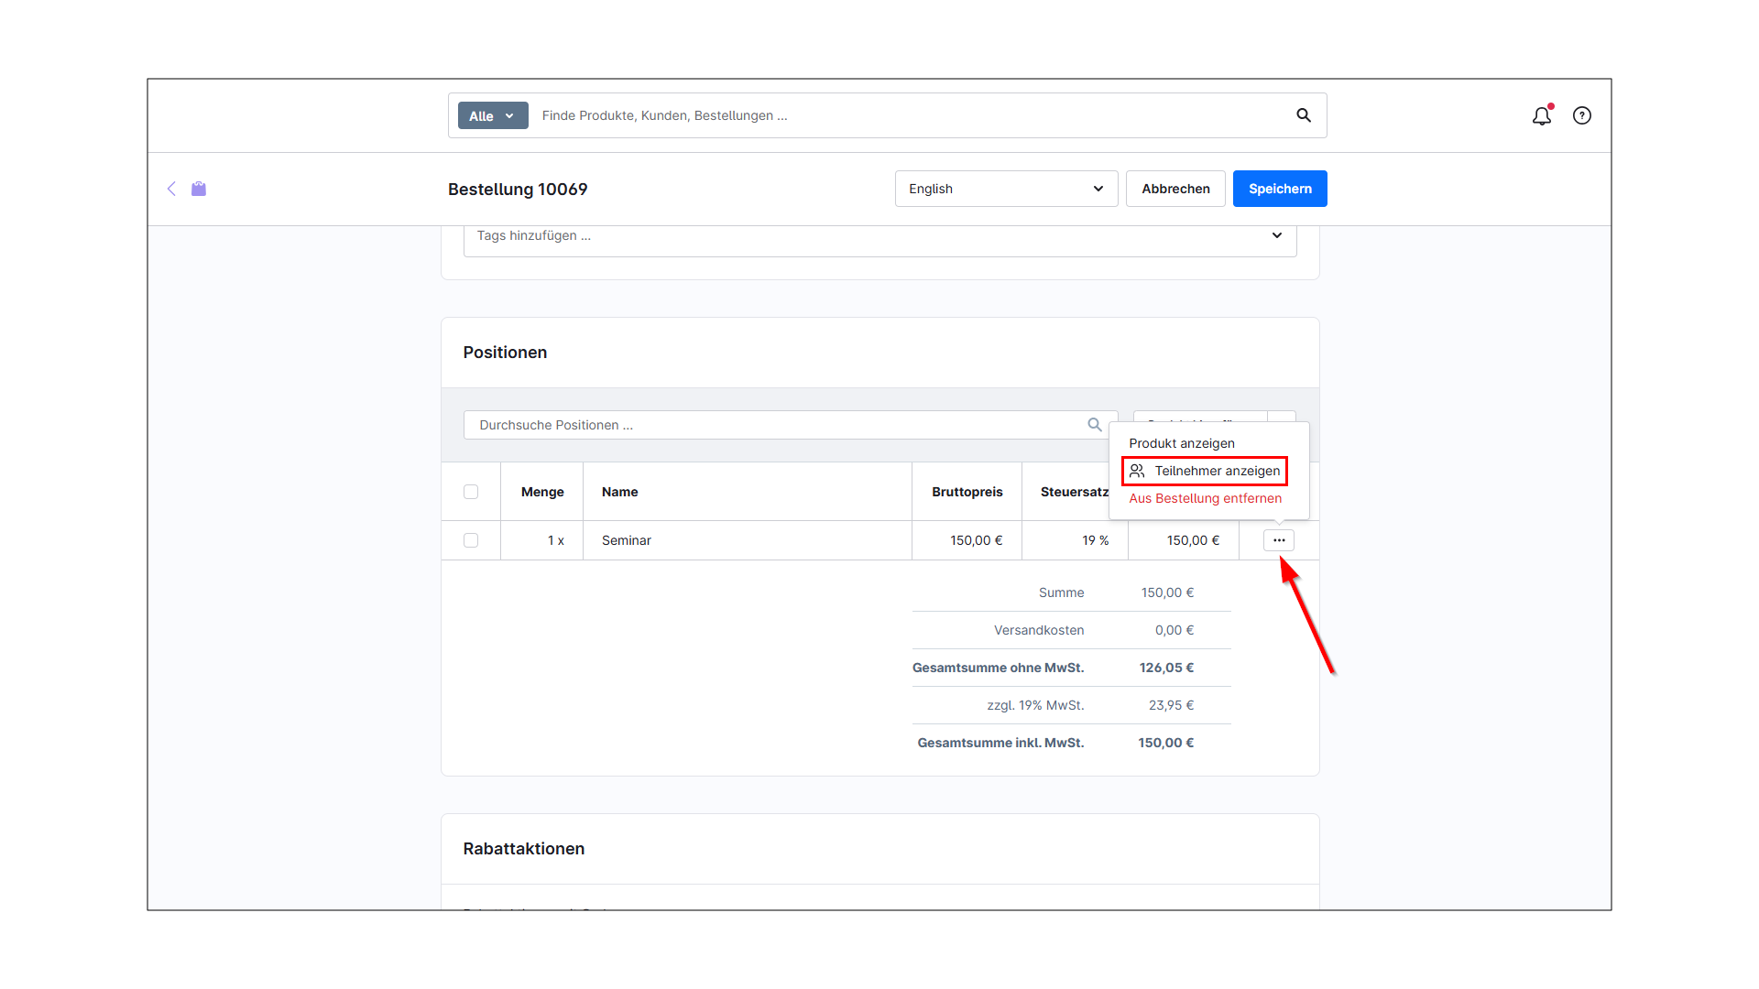1759x989 pixels.
Task: Click the magnifier icon in global search
Action: pos(1304,115)
